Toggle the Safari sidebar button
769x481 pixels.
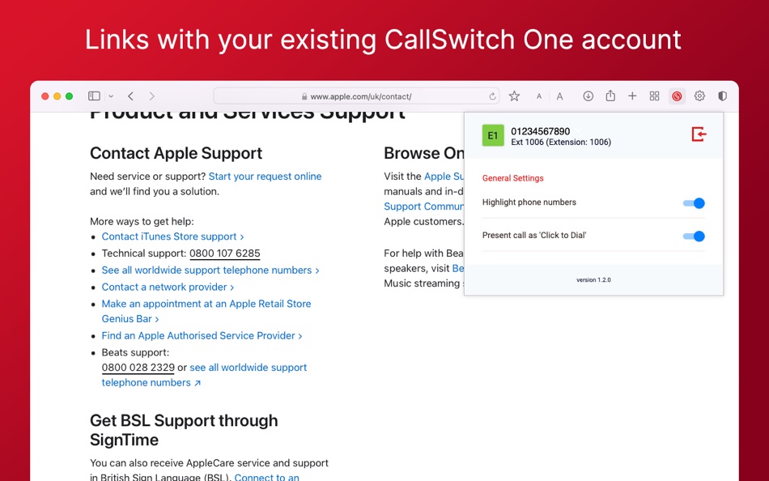(94, 96)
